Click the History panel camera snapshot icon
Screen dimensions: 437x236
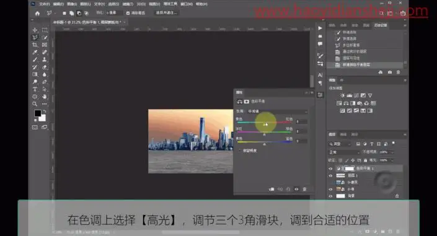tap(390, 72)
